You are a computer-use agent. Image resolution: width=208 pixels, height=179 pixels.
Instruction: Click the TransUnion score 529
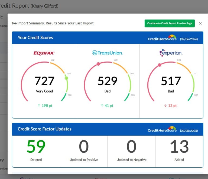tap(108, 81)
